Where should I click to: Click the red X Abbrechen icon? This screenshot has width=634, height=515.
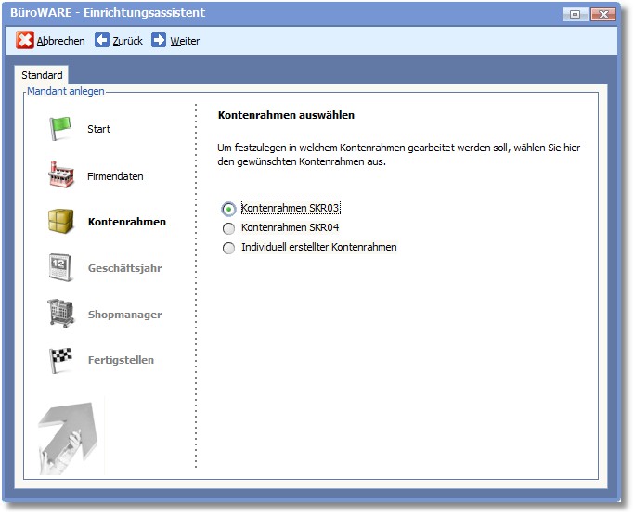pyautogui.click(x=25, y=41)
